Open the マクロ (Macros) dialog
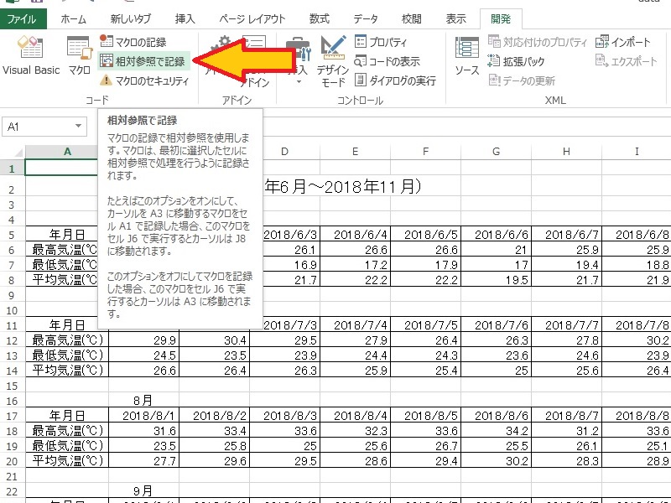This screenshot has width=671, height=503. point(79,55)
